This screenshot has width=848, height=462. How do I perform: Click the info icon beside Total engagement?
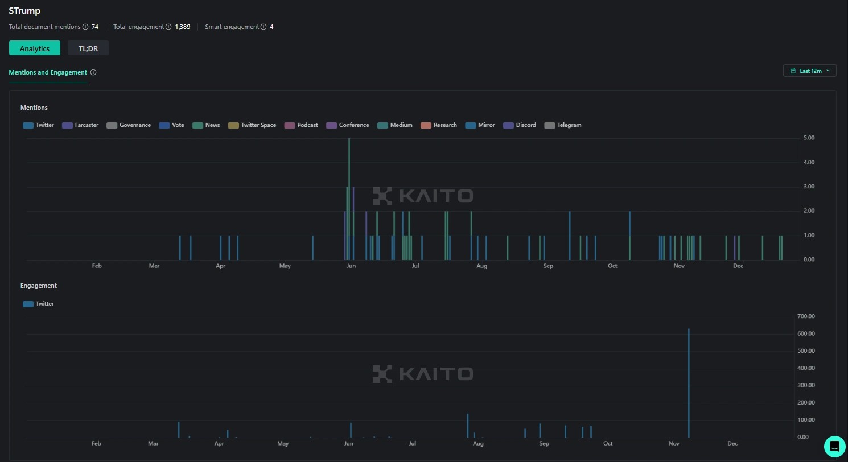click(168, 27)
